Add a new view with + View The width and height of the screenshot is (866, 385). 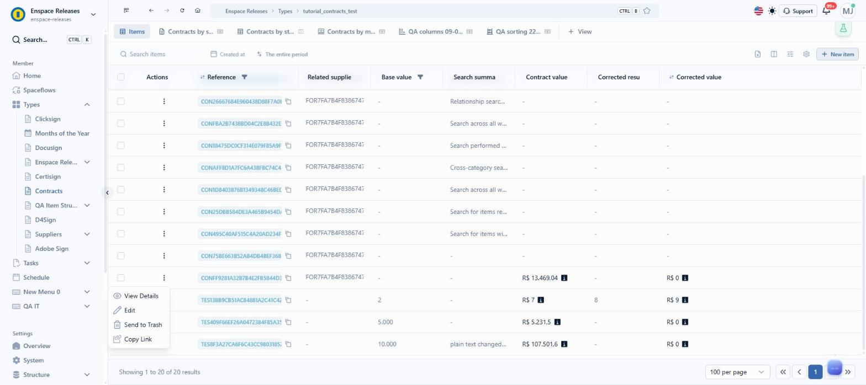coord(580,31)
